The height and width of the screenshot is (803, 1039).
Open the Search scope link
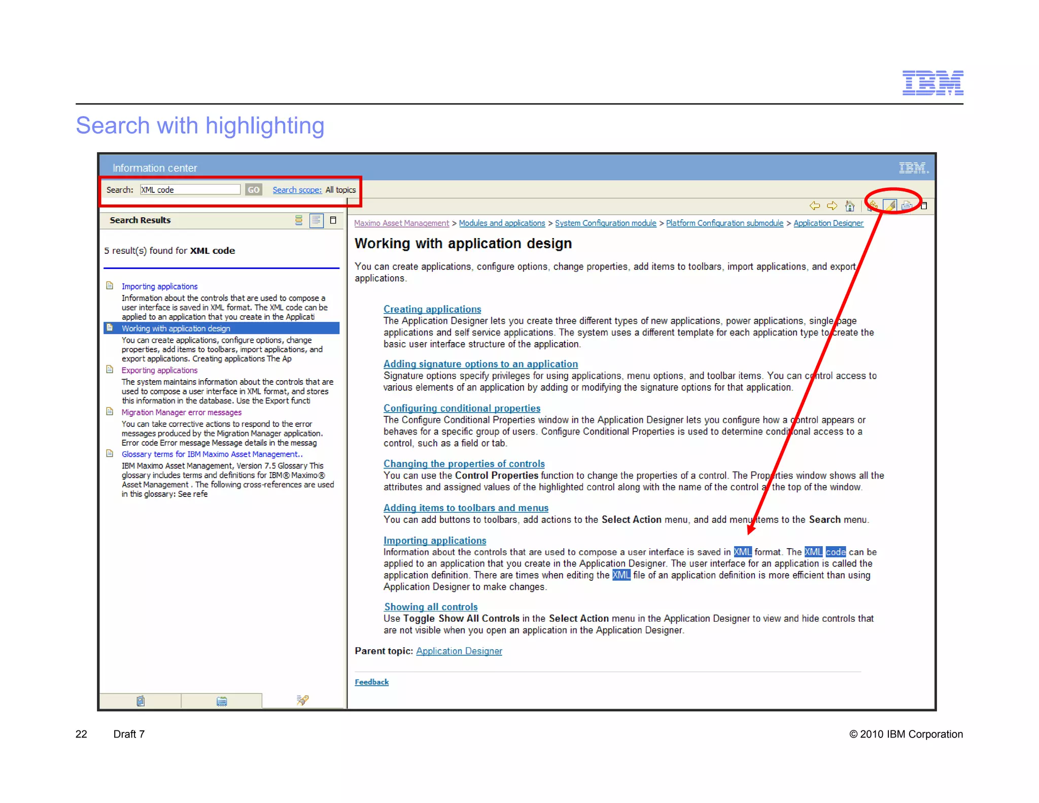297,190
